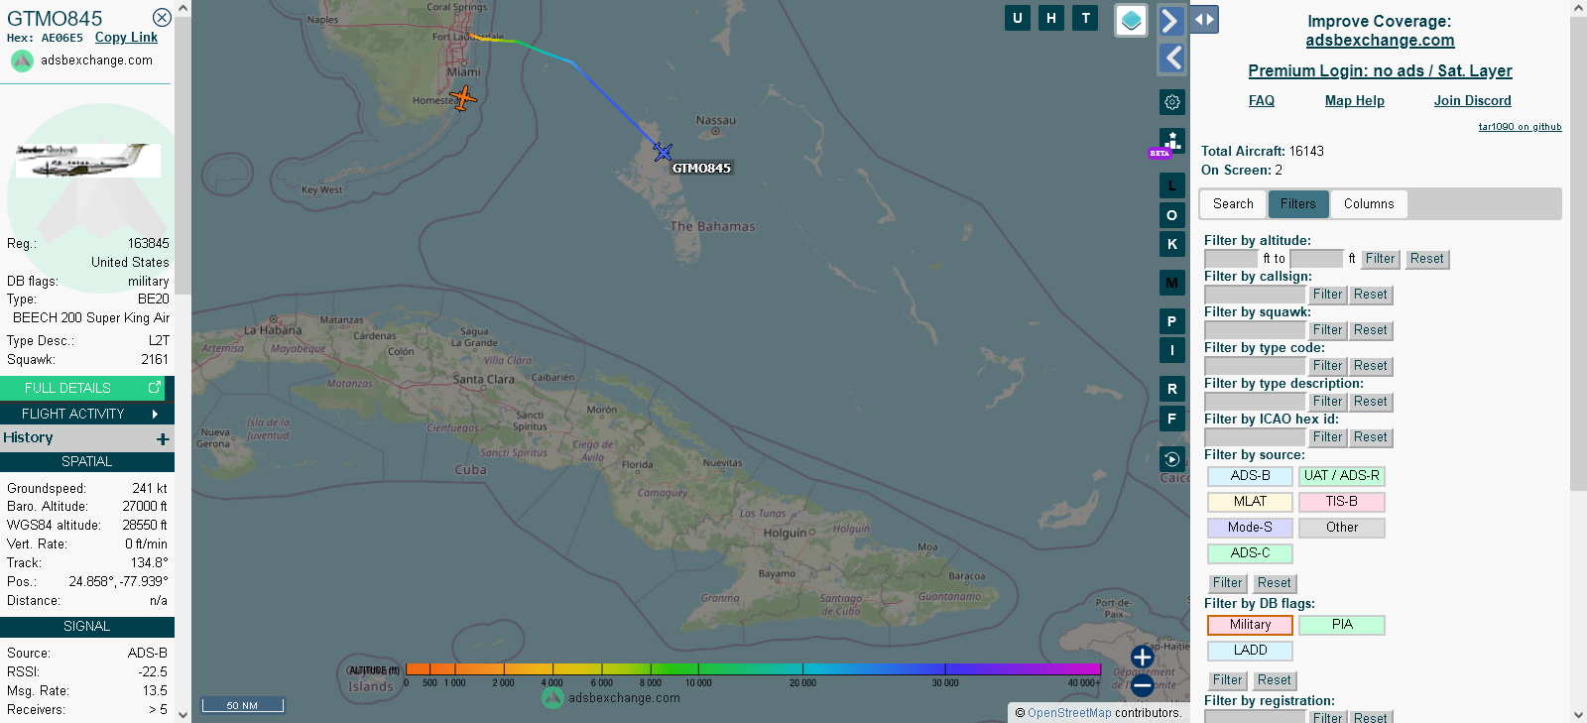The image size is (1587, 723).
Task: Toggle the MLAT source filter
Action: pos(1250,502)
